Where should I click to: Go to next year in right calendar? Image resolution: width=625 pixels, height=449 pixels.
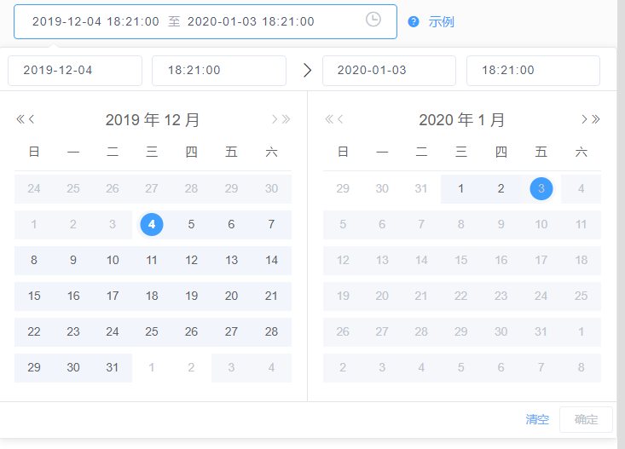(x=596, y=119)
